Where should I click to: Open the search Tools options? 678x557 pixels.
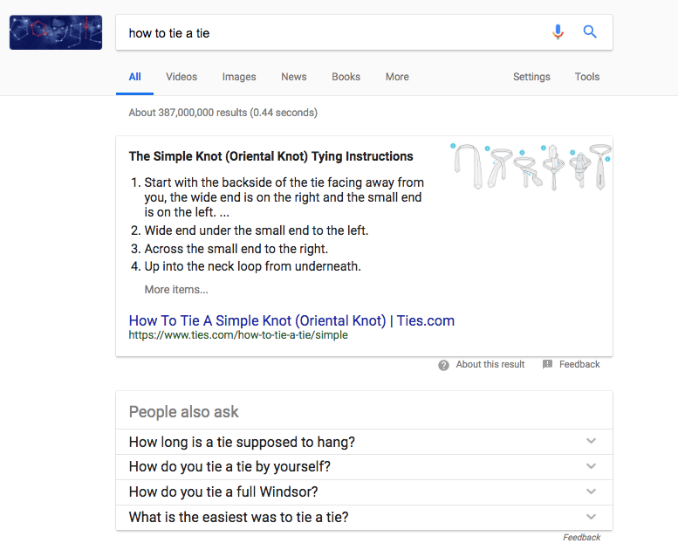click(x=587, y=77)
